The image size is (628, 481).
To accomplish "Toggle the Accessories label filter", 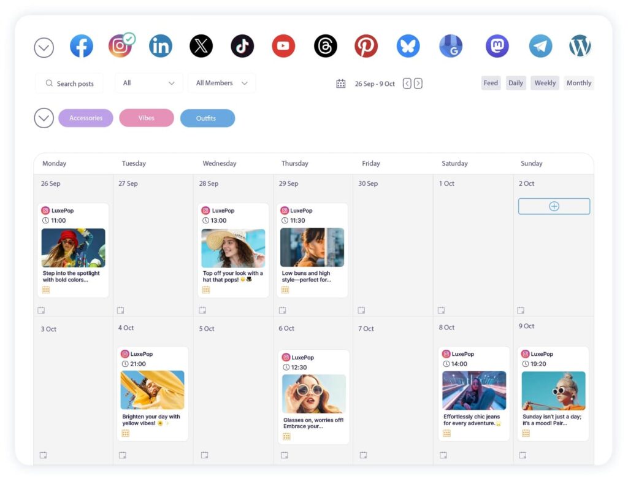I will coord(86,118).
